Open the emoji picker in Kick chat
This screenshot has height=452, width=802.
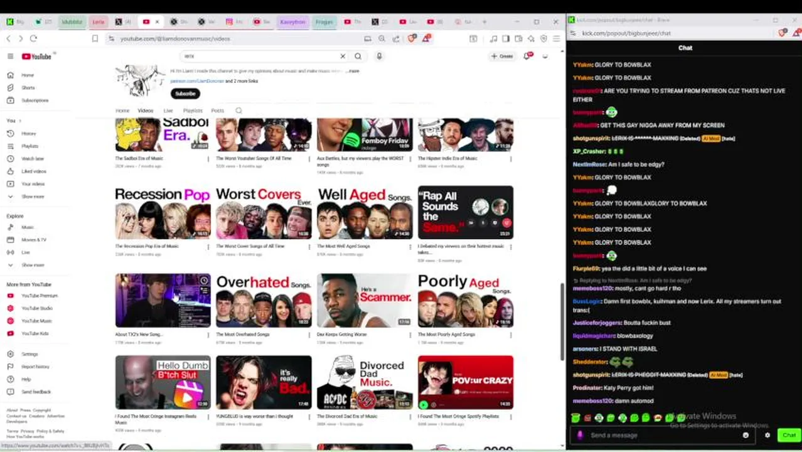746,435
